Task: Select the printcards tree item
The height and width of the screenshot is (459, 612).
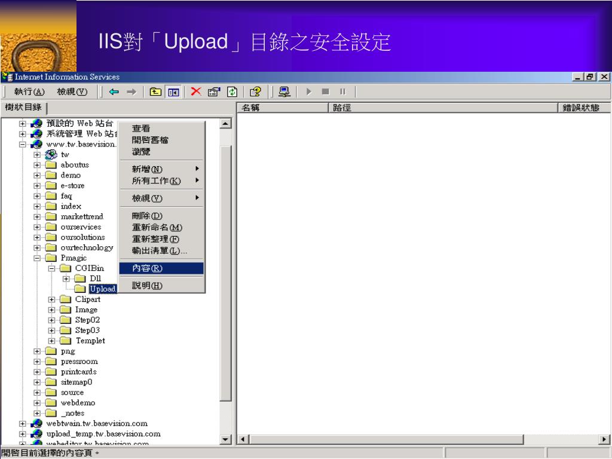Action: pos(78,372)
